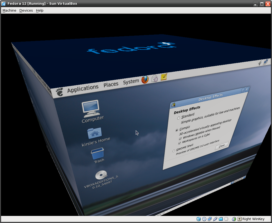Screen dimensions: 272x223
Task: Click the host key down-arrow icon
Action: 239,219
